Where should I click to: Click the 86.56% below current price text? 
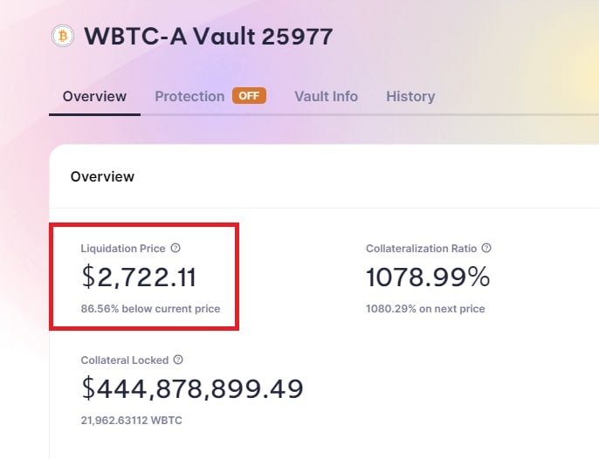point(150,309)
